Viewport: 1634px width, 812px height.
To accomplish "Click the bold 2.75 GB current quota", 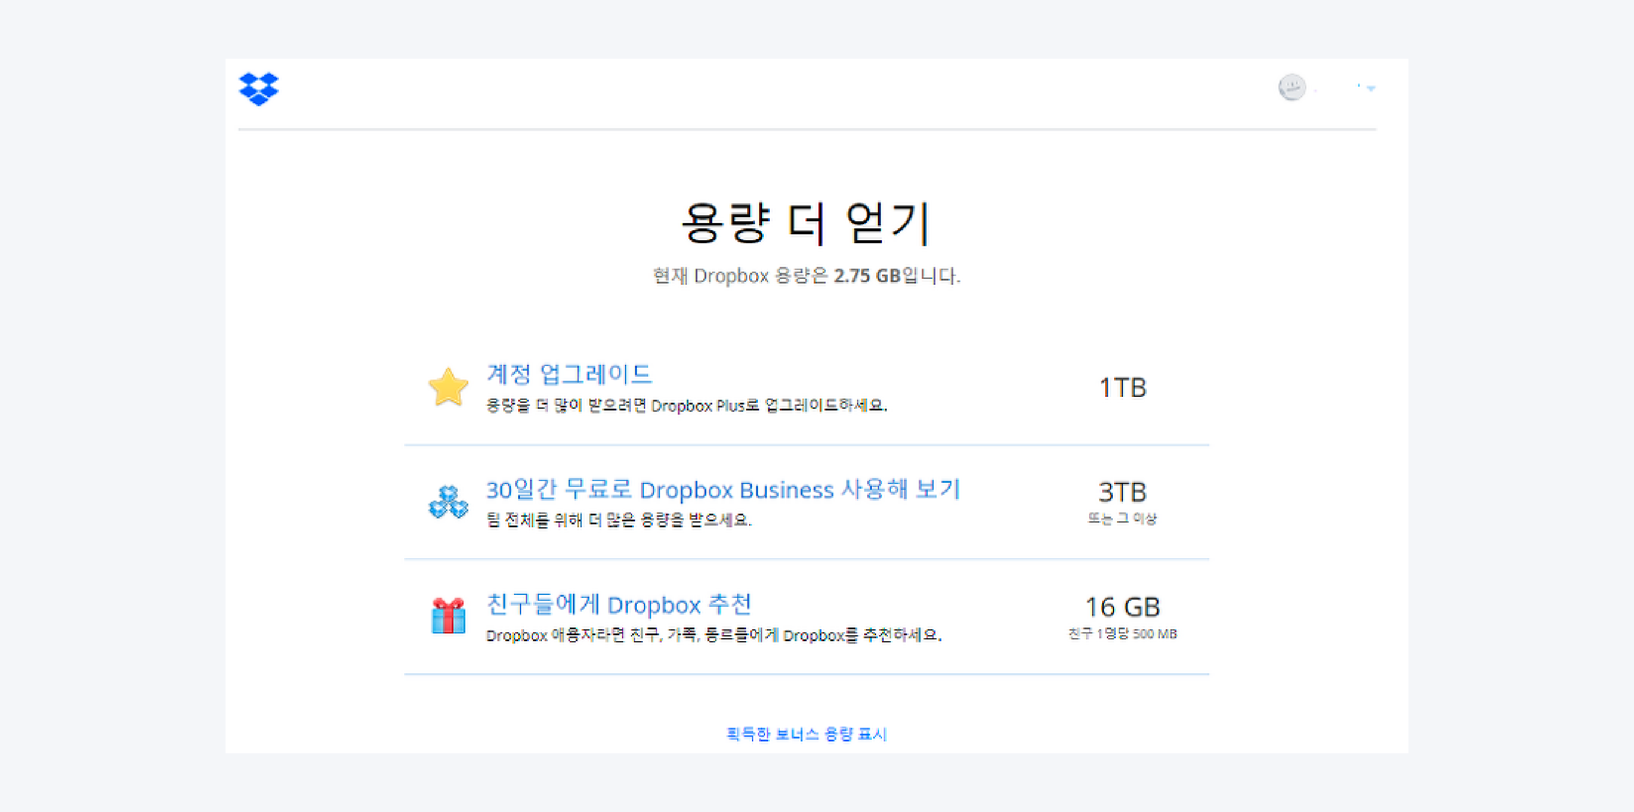I will pyautogui.click(x=867, y=276).
